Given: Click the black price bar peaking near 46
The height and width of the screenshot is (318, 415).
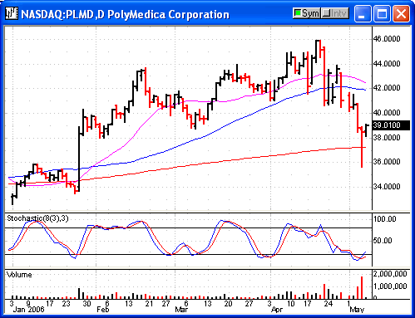Looking at the screenshot, I should pos(316,51).
